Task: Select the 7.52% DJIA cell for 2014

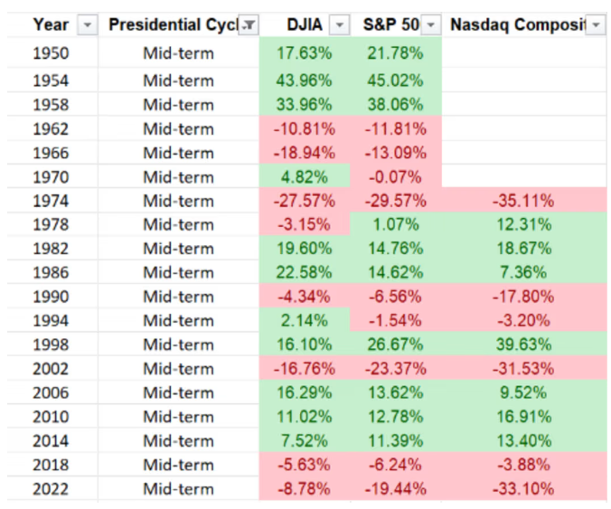Action: pyautogui.click(x=305, y=441)
